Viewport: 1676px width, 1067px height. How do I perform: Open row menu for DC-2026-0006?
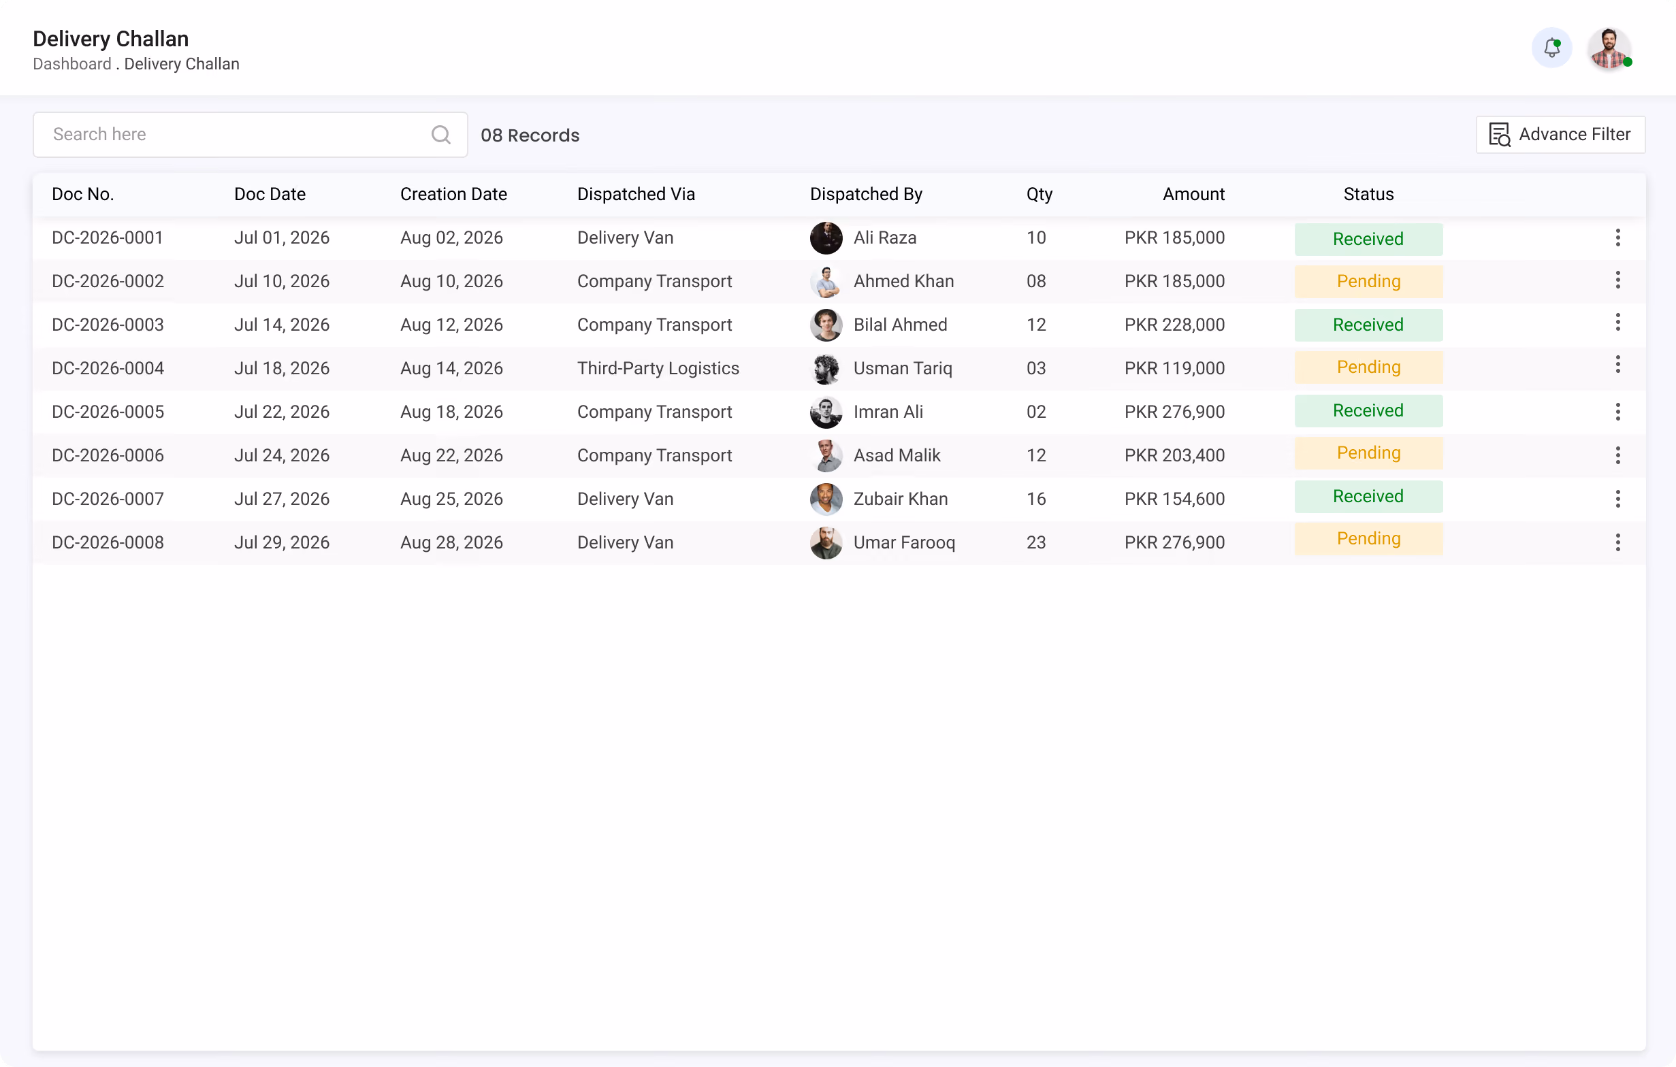tap(1617, 456)
